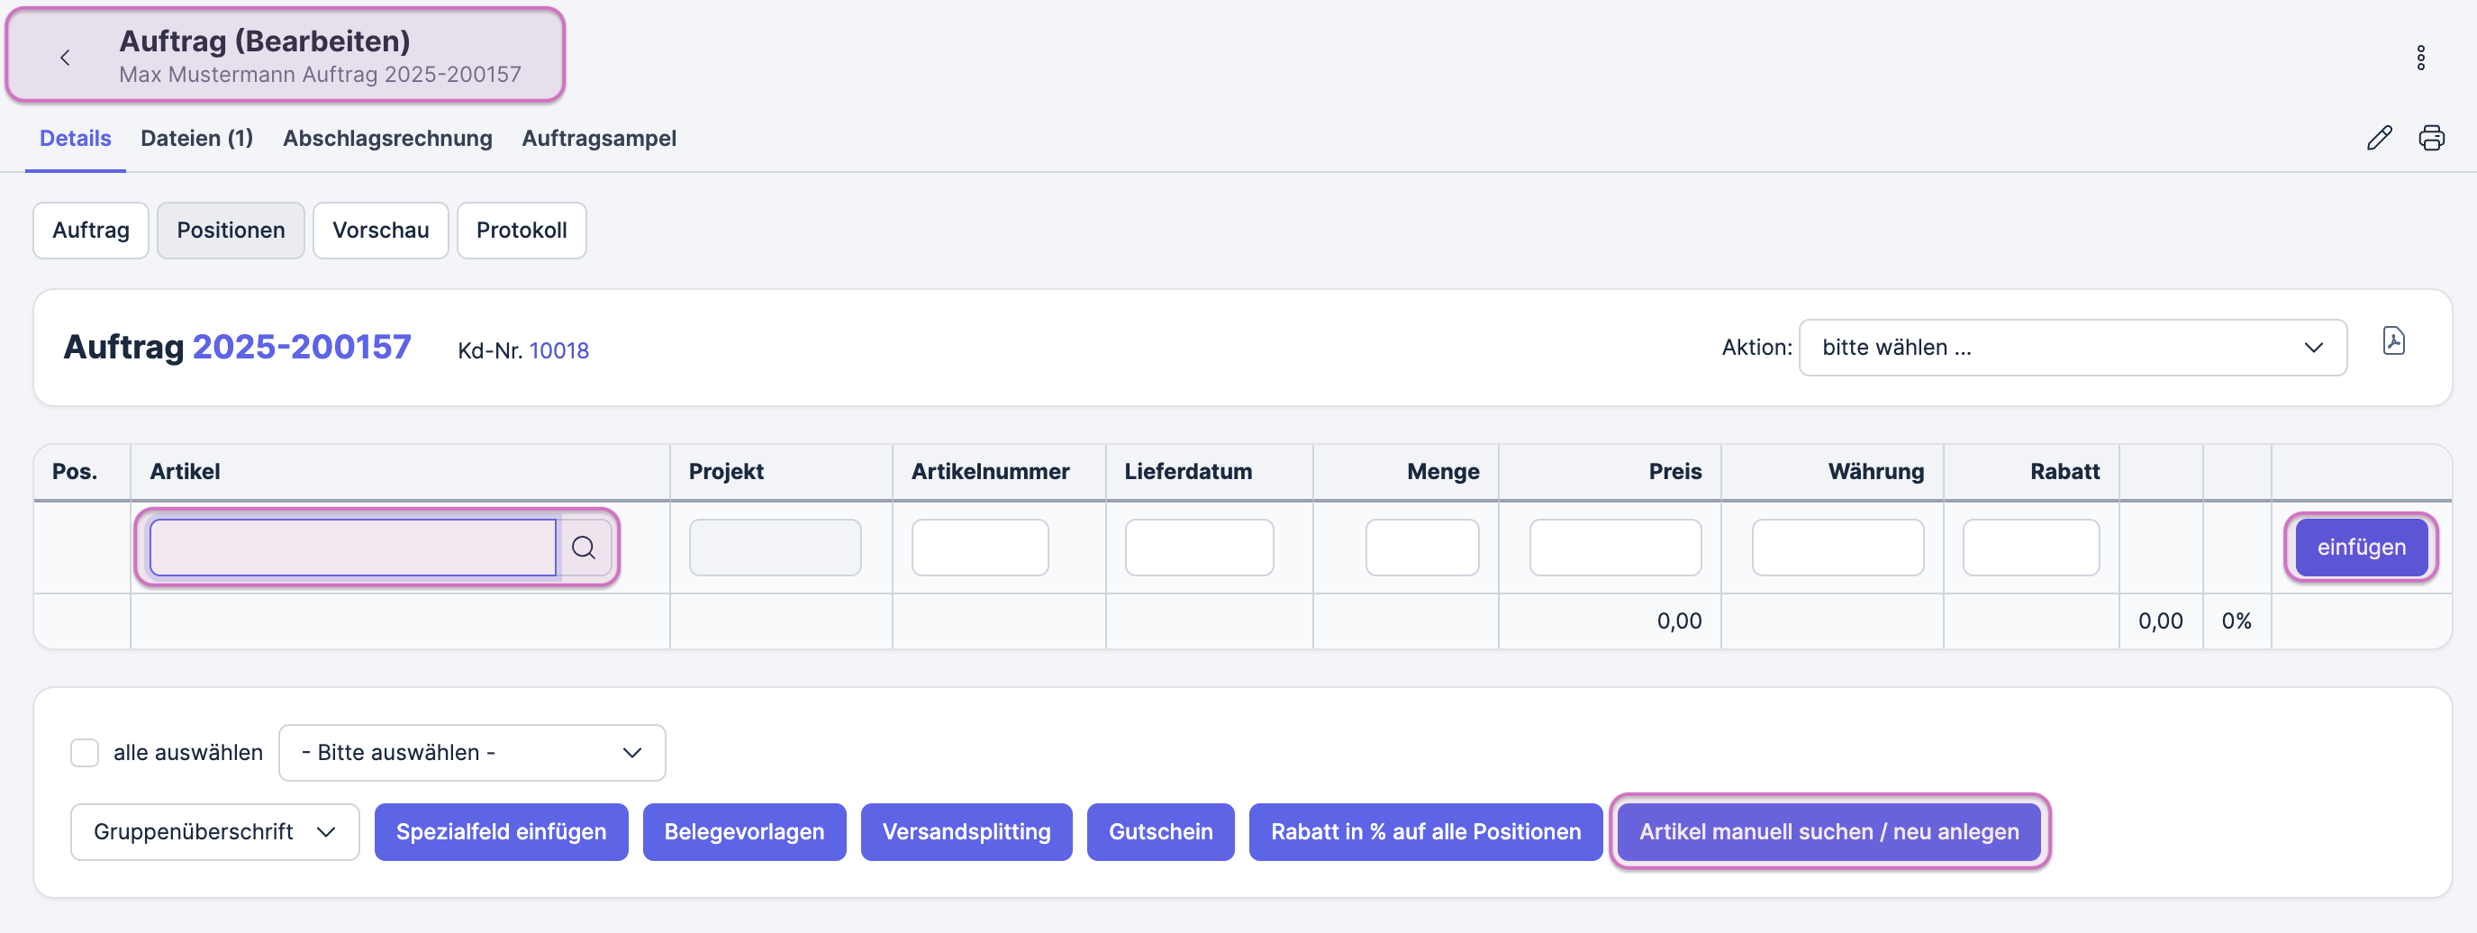Open the '- Bitte auswählen -' dropdown
The height and width of the screenshot is (933, 2477).
[x=471, y=752]
